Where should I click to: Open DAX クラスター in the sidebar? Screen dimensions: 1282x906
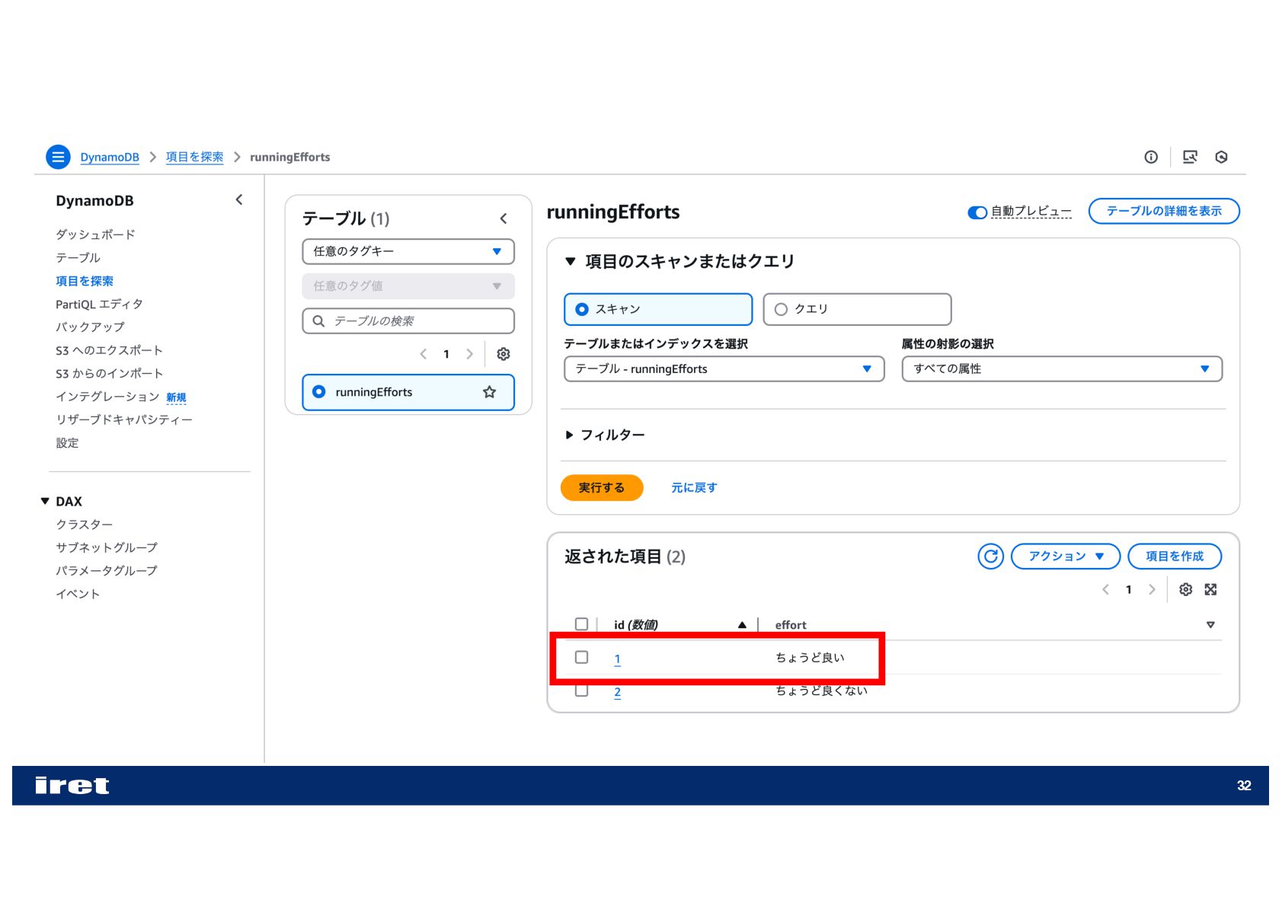(84, 525)
